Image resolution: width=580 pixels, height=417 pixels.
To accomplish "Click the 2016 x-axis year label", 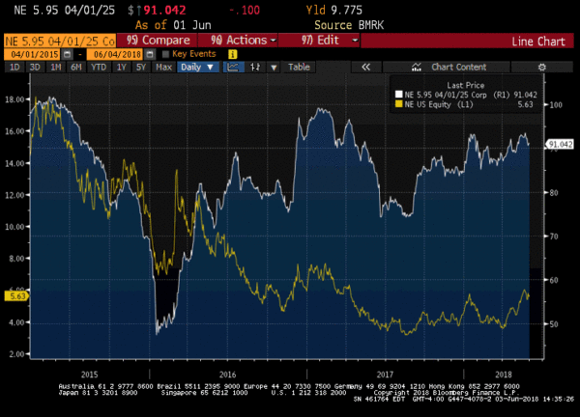I will [227, 375].
